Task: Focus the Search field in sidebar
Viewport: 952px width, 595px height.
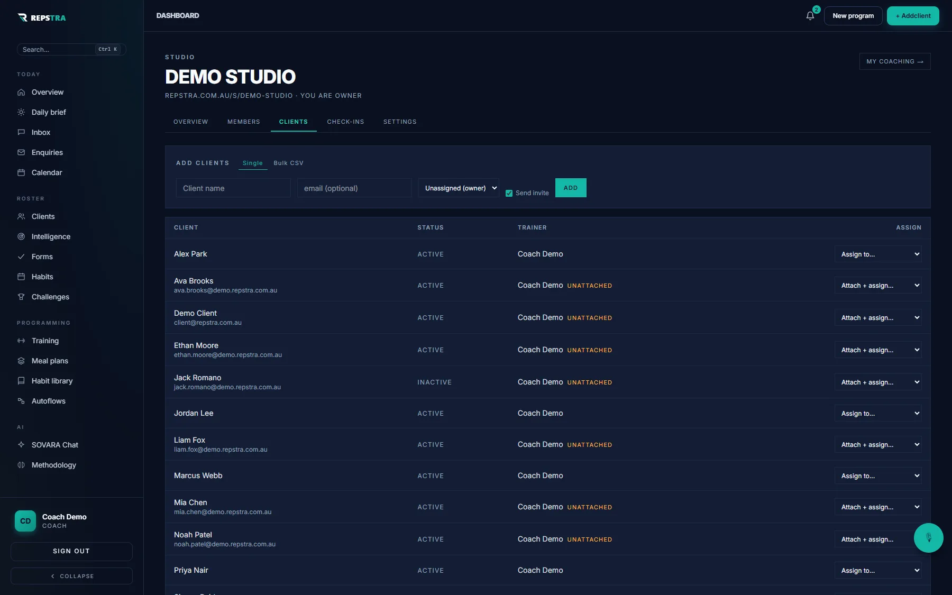Action: [71, 49]
